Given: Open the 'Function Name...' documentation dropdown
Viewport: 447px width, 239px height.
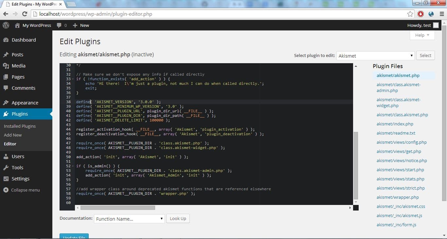Looking at the screenshot, I should coord(129,218).
